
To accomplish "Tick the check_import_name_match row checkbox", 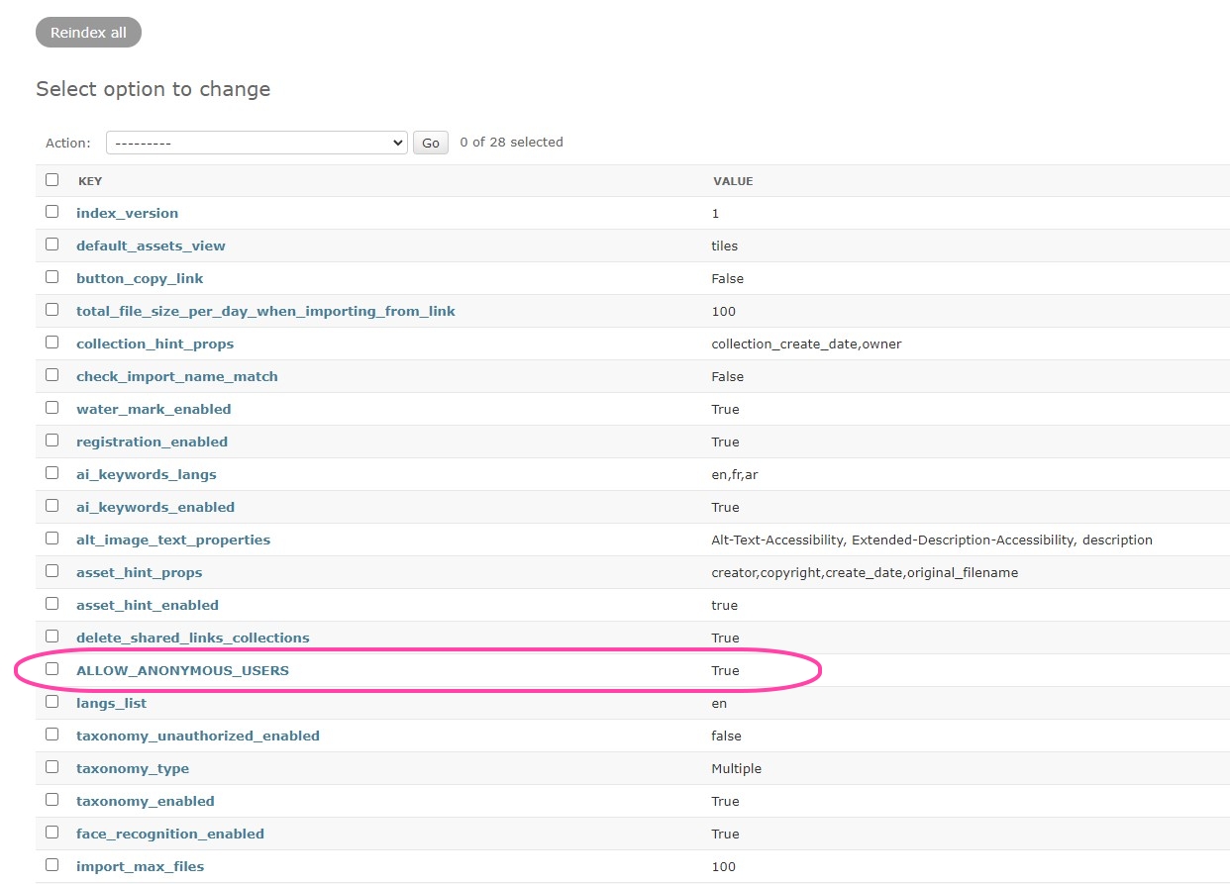I will click(52, 375).
